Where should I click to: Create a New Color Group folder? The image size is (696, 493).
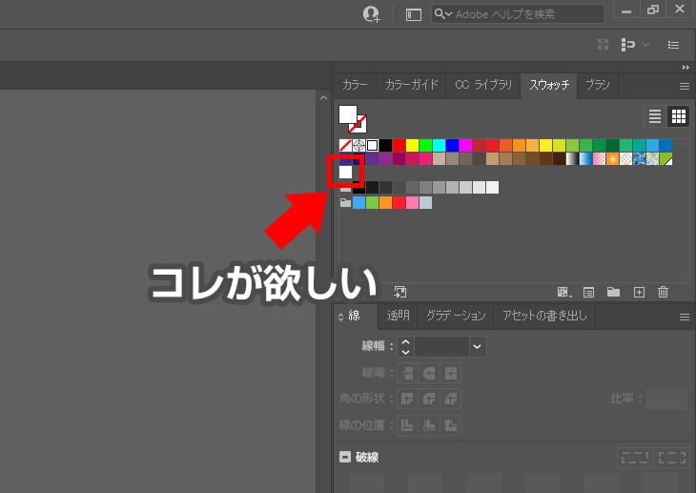(614, 292)
